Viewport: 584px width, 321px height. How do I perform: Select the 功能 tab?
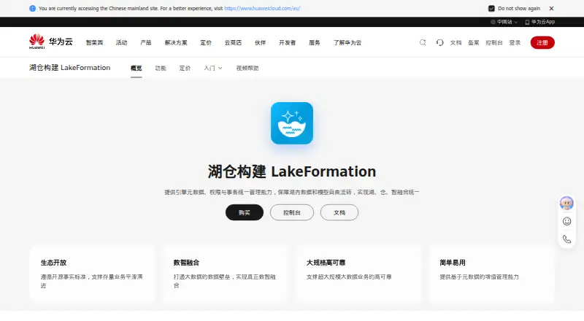coord(161,68)
